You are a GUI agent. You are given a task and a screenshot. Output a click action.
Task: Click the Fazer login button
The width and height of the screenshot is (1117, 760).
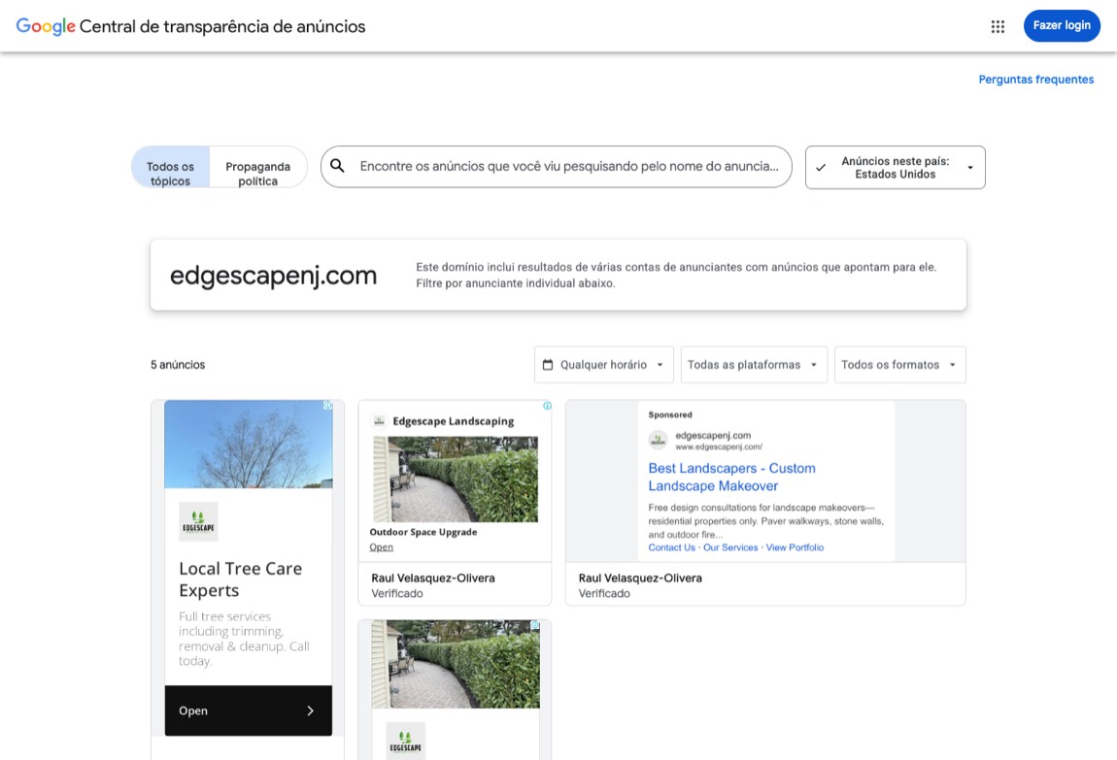[x=1062, y=25]
